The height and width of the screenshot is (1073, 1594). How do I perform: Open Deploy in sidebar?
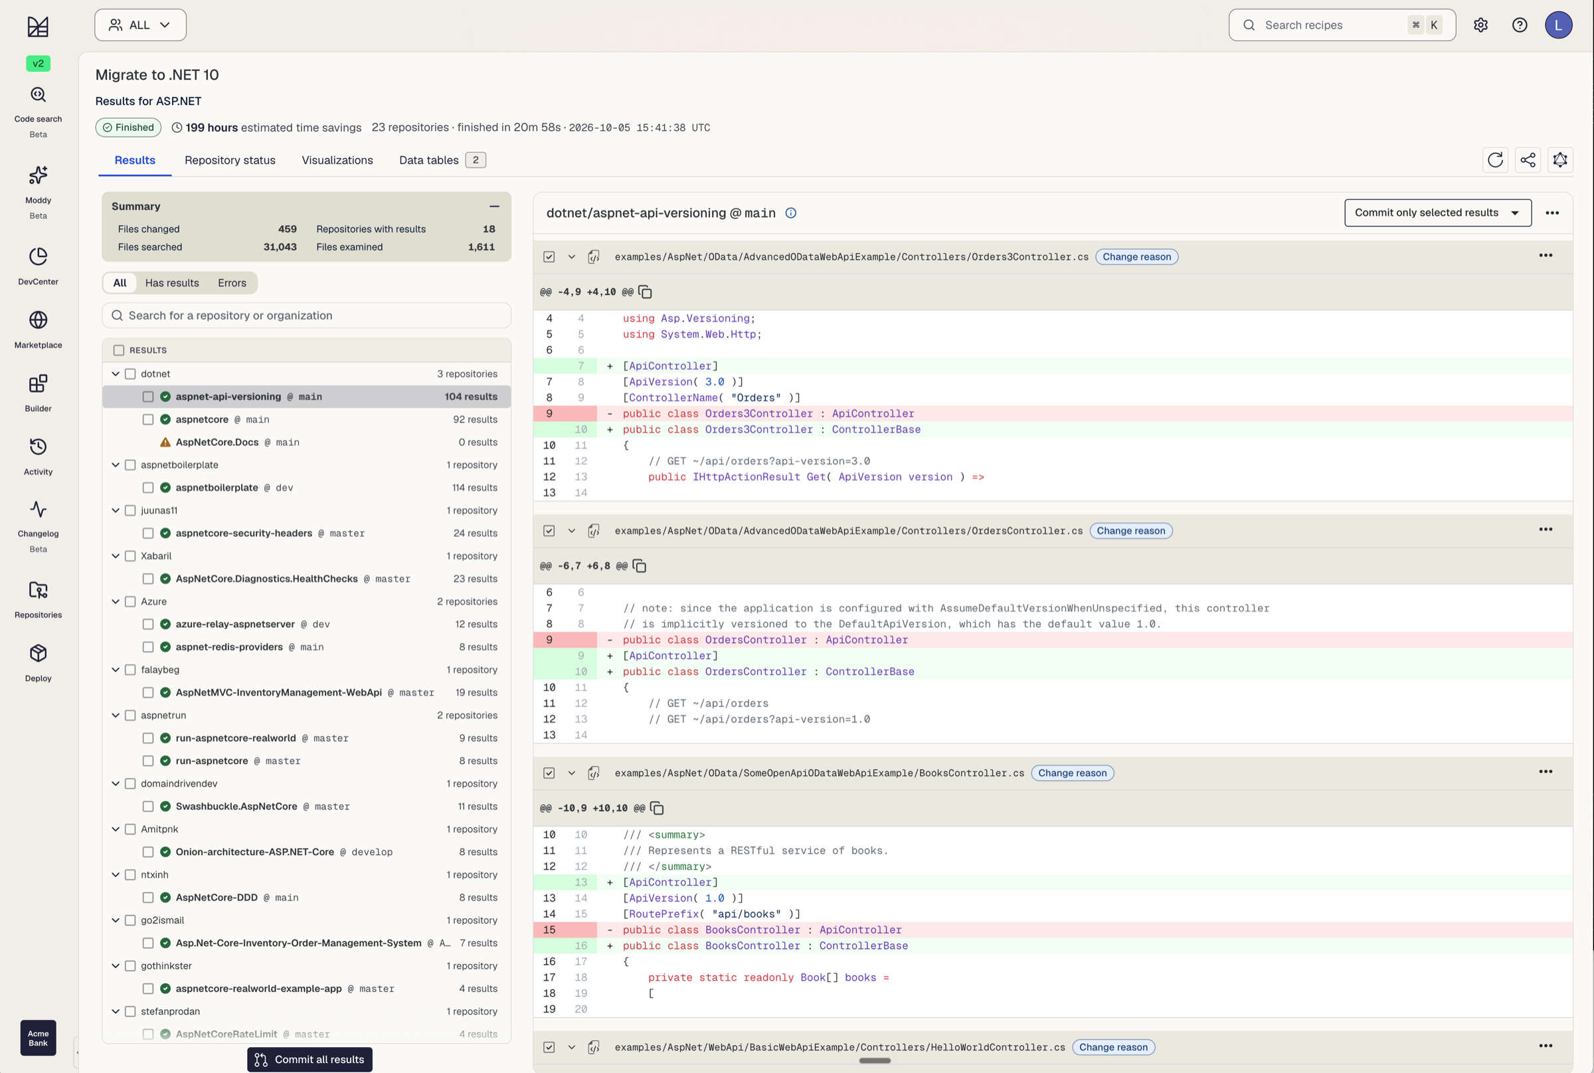pyautogui.click(x=39, y=663)
